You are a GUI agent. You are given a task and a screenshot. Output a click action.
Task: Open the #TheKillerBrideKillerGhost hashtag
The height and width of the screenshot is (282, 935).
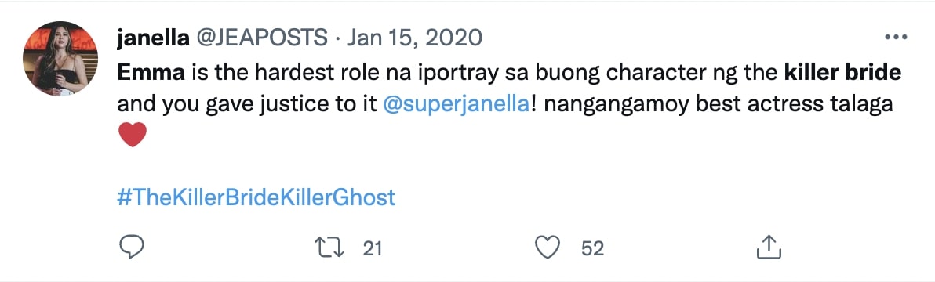[x=256, y=197]
